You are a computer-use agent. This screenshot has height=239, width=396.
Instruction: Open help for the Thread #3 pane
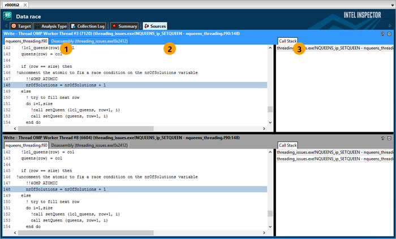pyautogui.click(x=382, y=34)
